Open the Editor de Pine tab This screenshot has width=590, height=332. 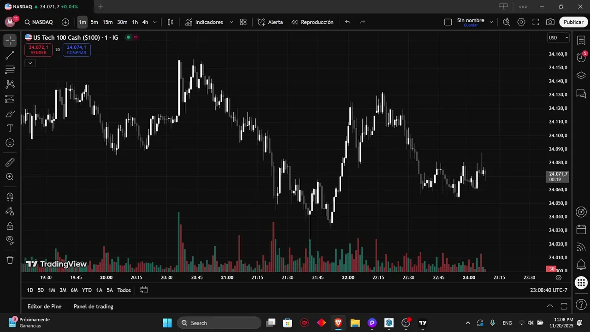(x=44, y=306)
